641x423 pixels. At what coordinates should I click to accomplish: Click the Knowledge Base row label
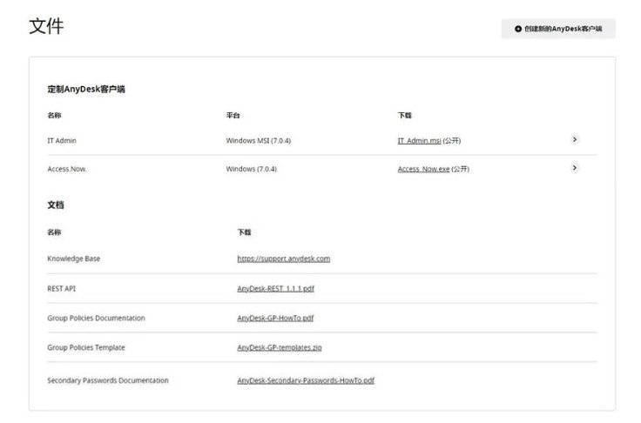point(73,258)
